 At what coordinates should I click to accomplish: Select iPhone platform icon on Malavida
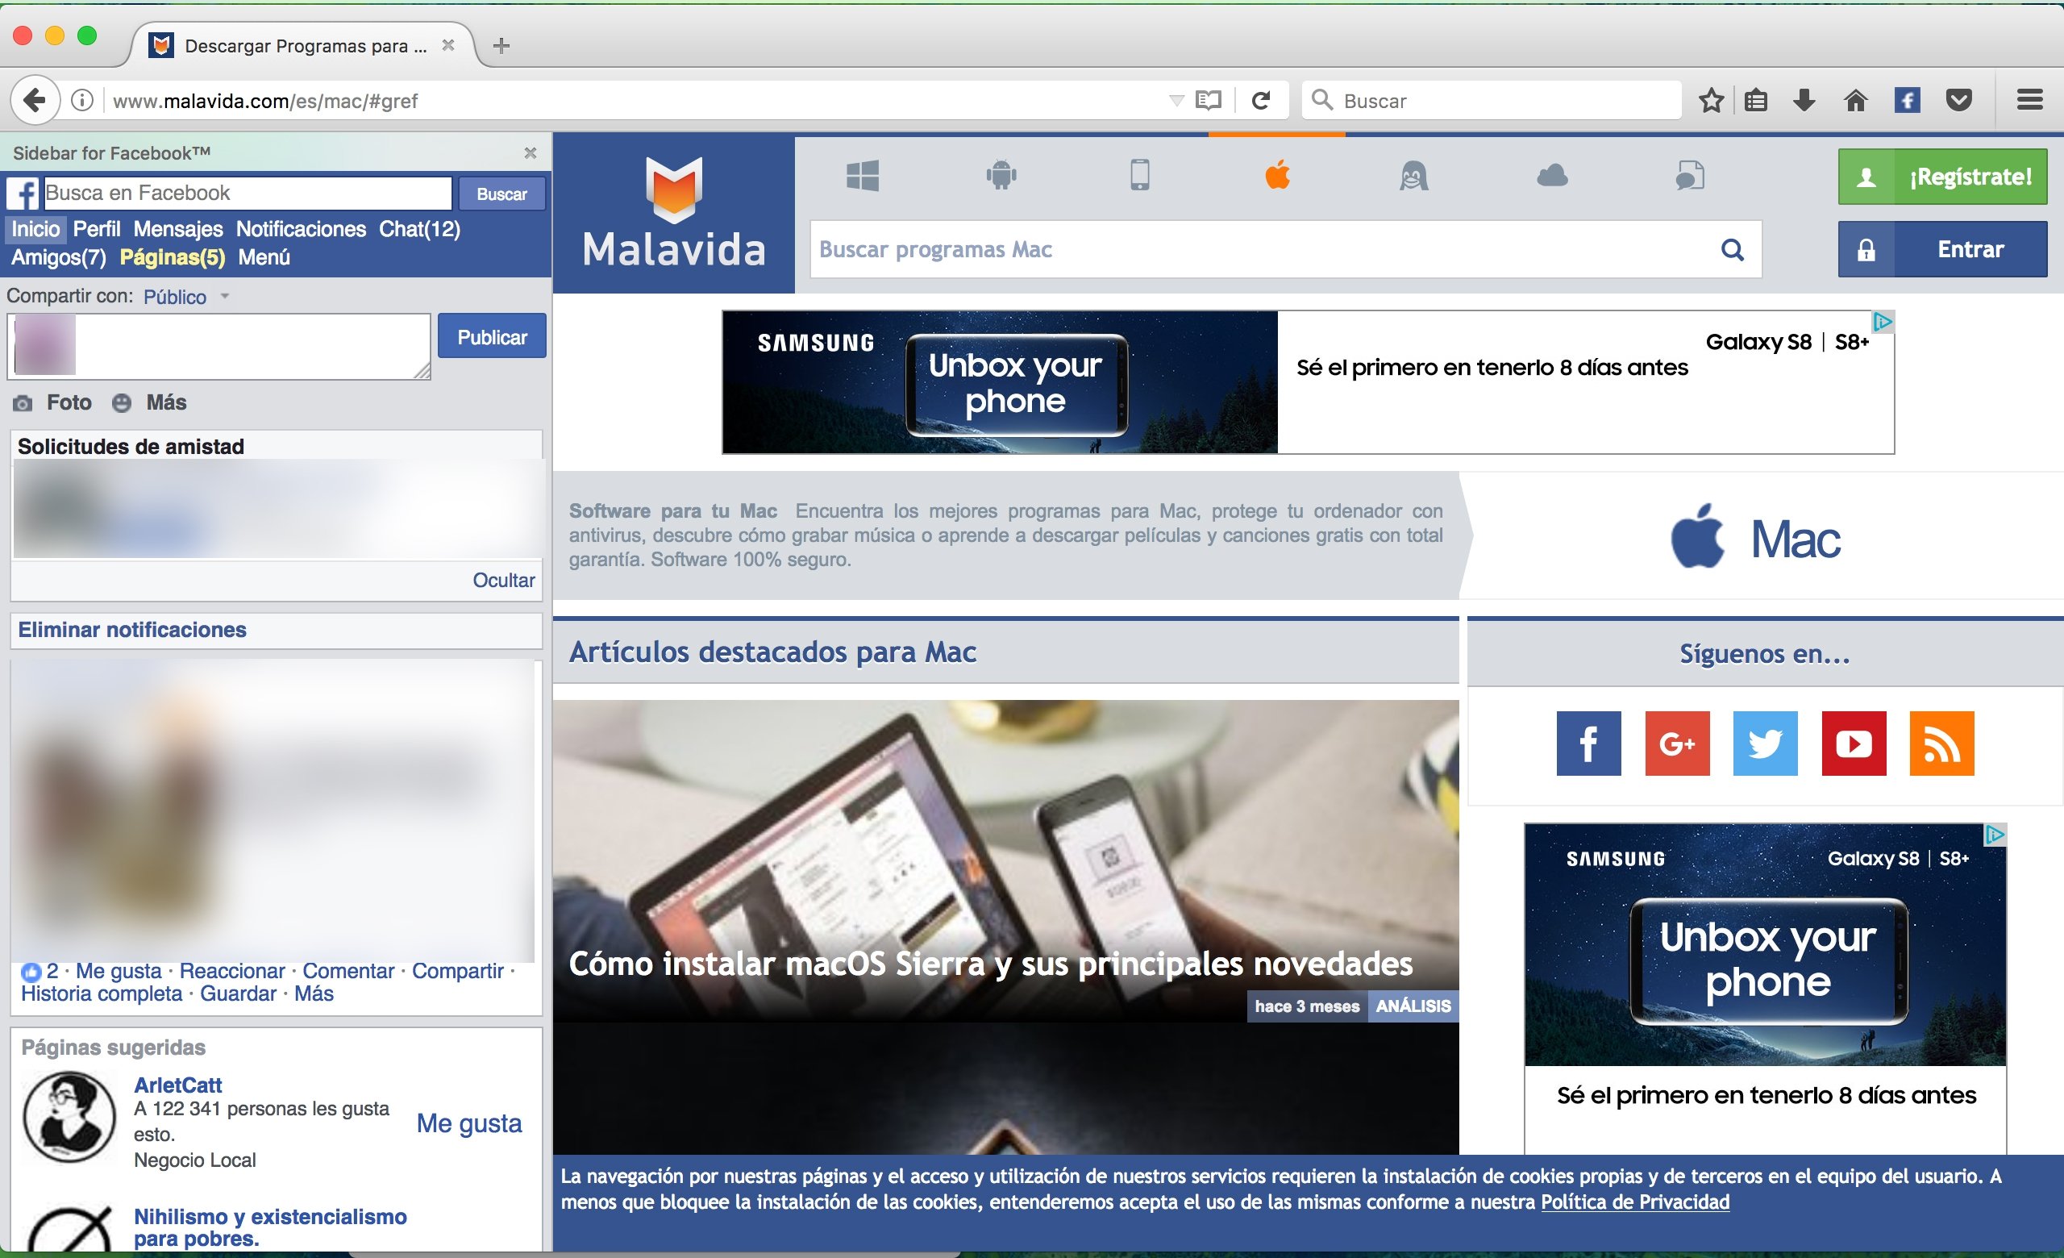pos(1140,176)
